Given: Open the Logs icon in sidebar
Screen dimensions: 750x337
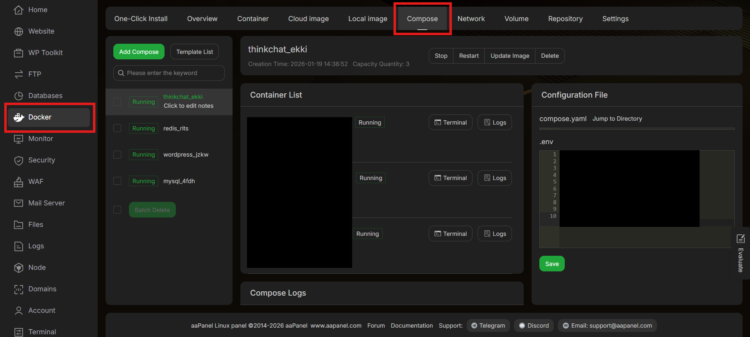Looking at the screenshot, I should point(18,246).
